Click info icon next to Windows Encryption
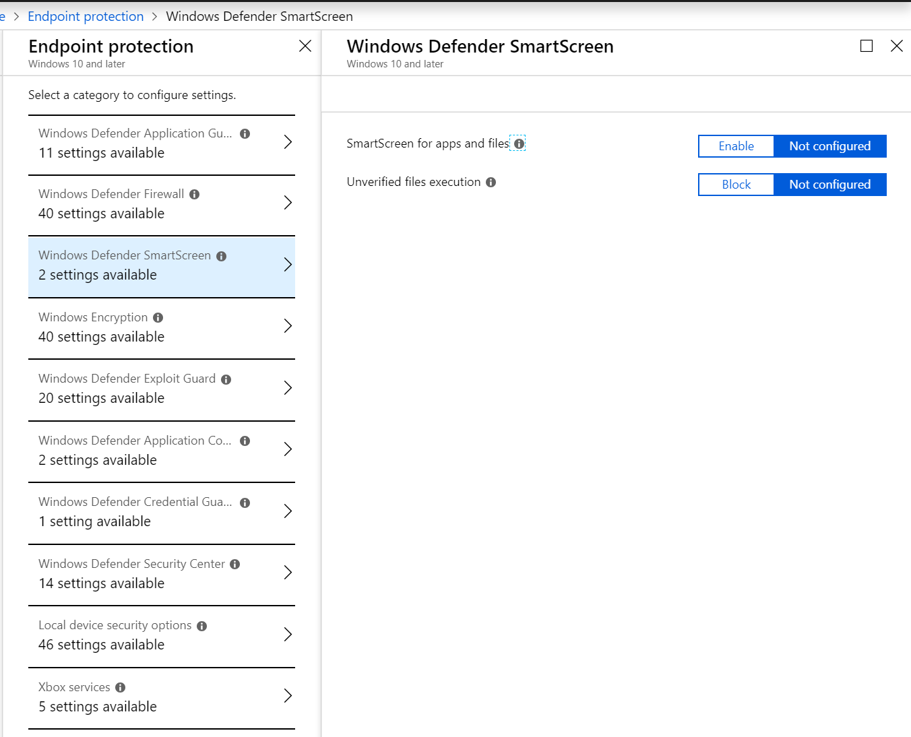The width and height of the screenshot is (911, 737). point(158,318)
